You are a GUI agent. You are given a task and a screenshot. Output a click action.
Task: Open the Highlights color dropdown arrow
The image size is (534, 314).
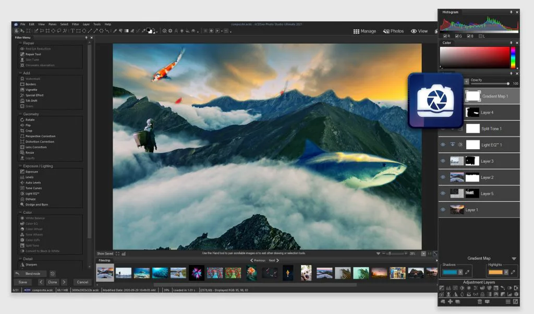click(506, 272)
